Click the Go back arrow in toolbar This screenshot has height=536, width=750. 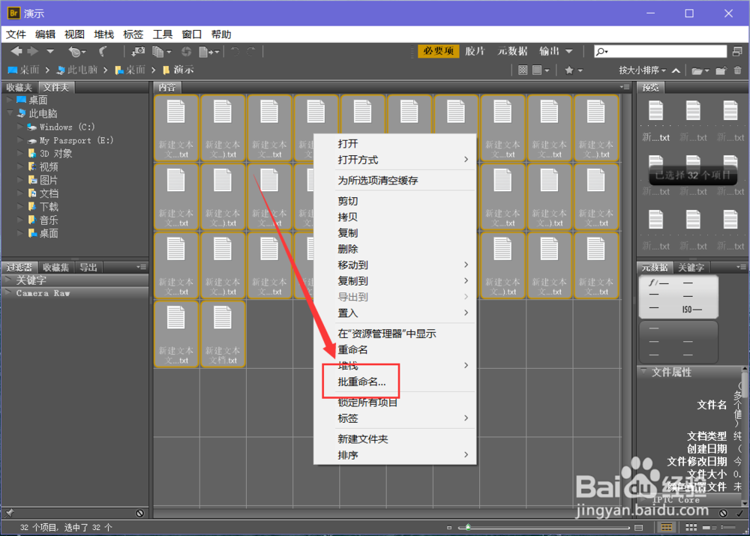click(16, 51)
